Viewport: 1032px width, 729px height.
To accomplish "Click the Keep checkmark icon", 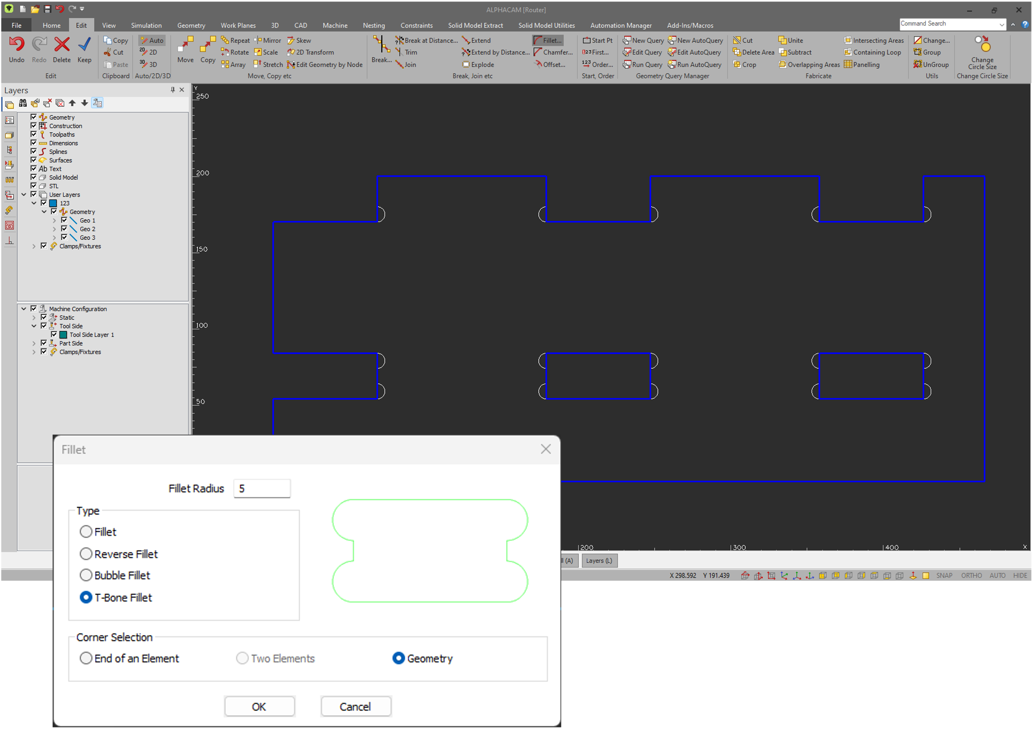I will pyautogui.click(x=84, y=49).
